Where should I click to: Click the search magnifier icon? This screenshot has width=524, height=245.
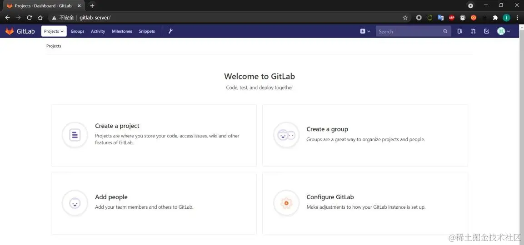445,31
